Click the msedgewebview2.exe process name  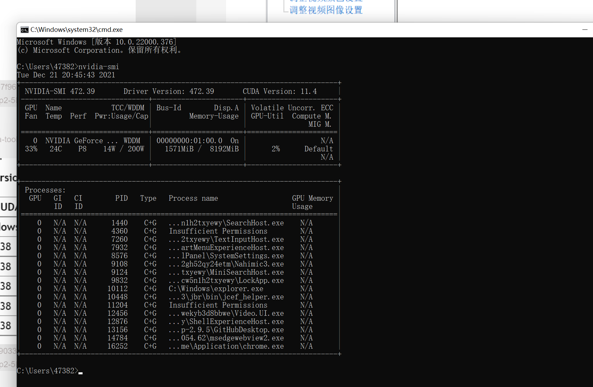pos(226,338)
